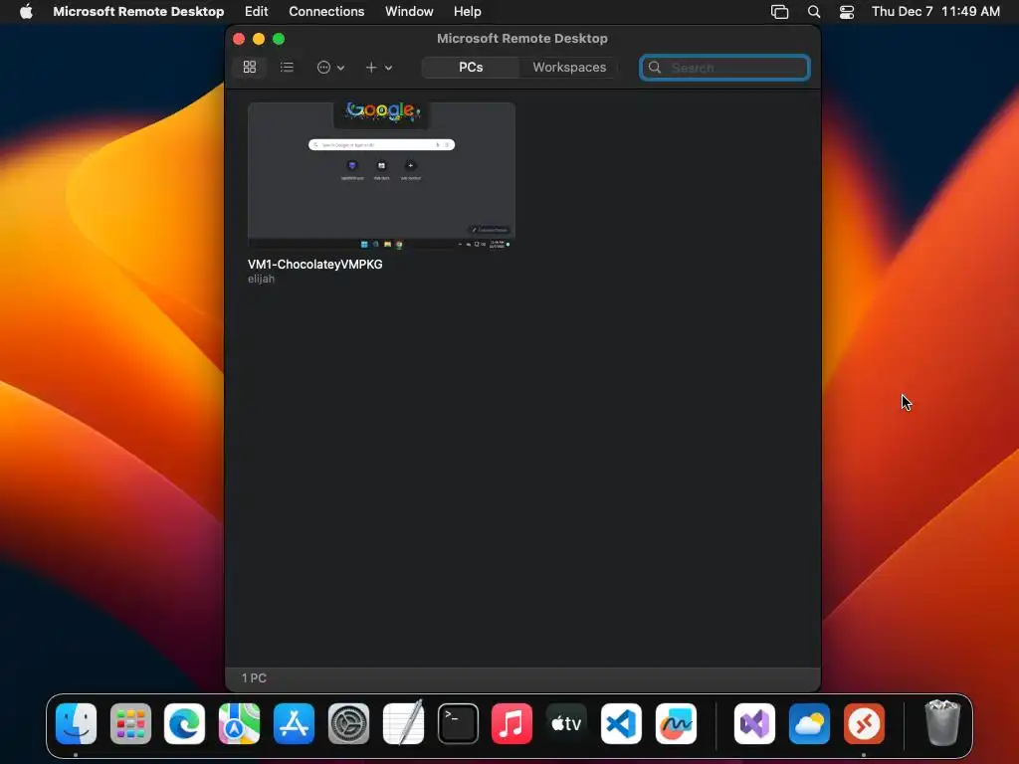This screenshot has height=764, width=1019.
Task: Open Spotlight search in menu bar
Action: click(x=814, y=11)
